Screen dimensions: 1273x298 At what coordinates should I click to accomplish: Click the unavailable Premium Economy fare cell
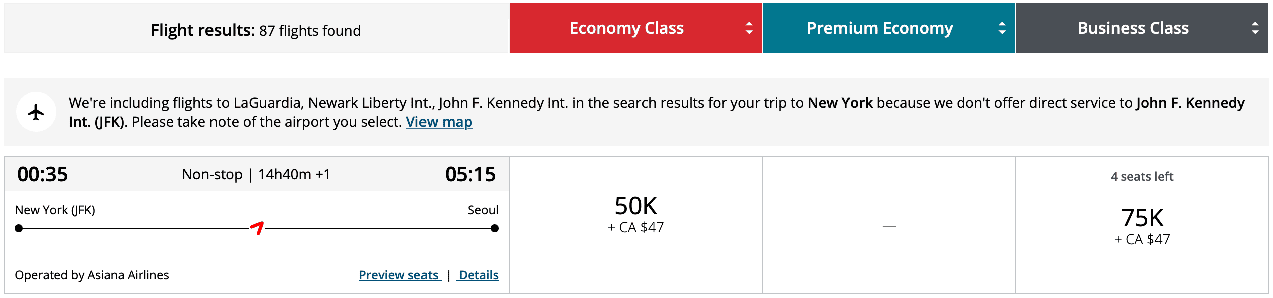(x=889, y=226)
